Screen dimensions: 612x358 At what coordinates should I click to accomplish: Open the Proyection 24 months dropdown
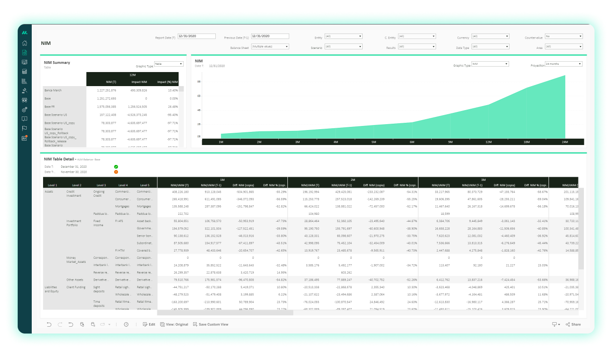click(x=563, y=64)
